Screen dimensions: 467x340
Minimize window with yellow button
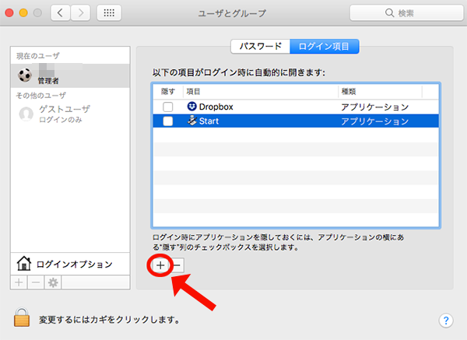tap(23, 12)
